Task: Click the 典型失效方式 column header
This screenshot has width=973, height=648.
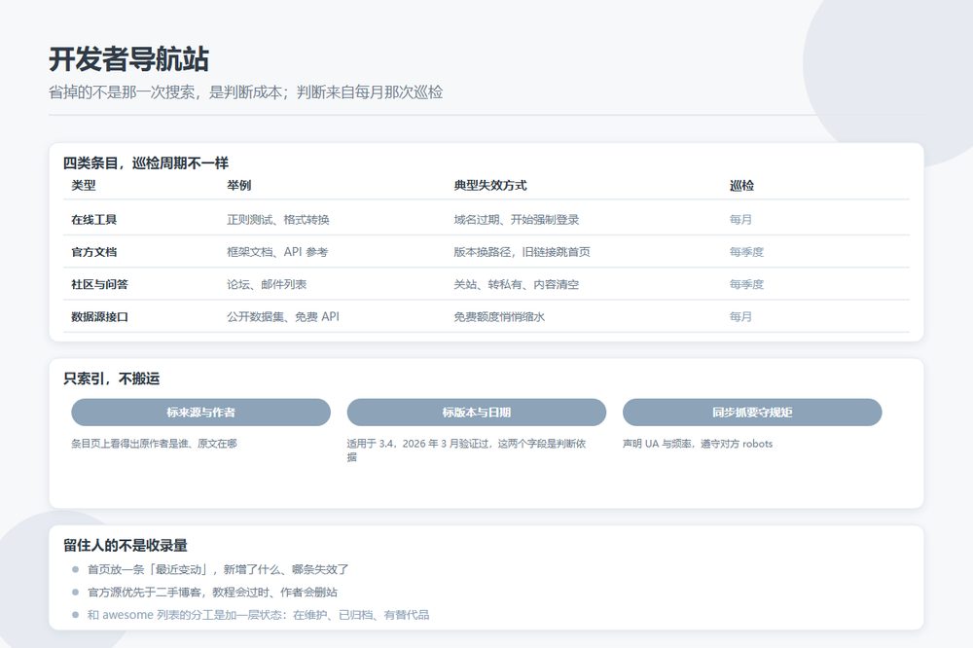Action: pyautogui.click(x=490, y=185)
